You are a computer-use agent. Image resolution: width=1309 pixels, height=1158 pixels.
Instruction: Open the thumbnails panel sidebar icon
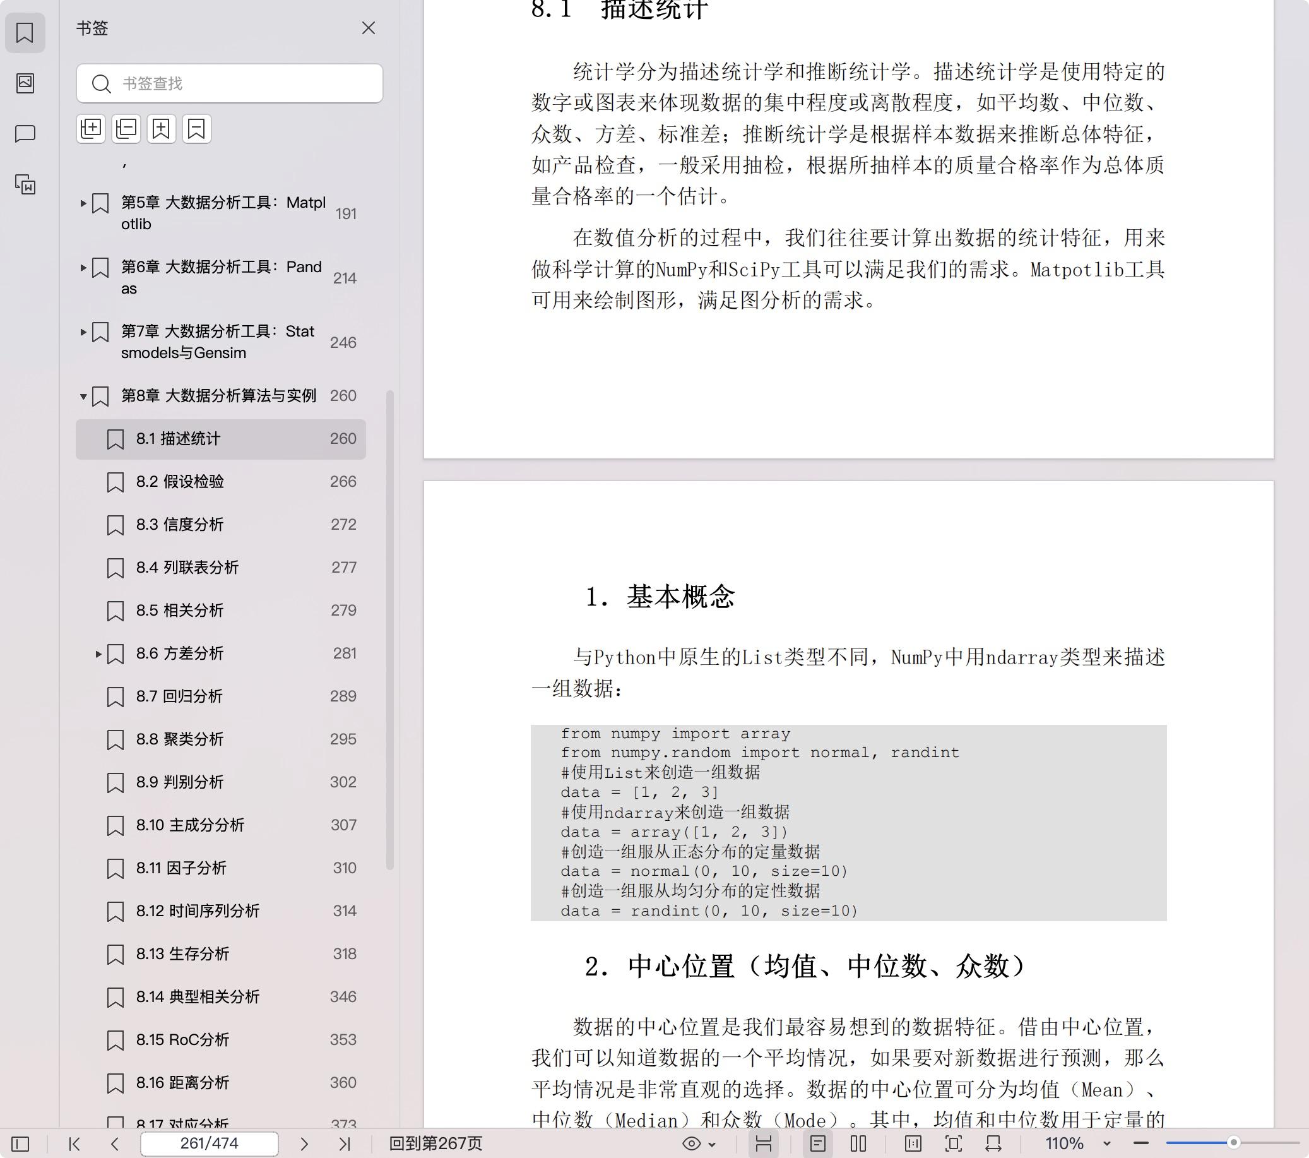(x=25, y=83)
